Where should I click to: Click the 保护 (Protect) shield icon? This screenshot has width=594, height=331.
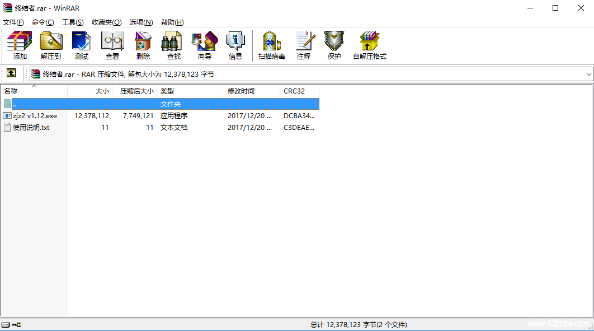point(334,45)
